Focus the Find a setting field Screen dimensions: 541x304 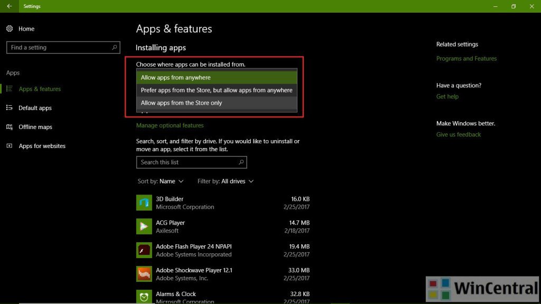click(x=63, y=48)
